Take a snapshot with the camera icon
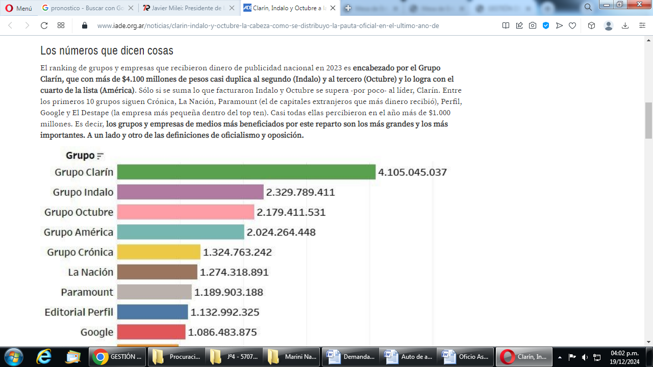 533,25
